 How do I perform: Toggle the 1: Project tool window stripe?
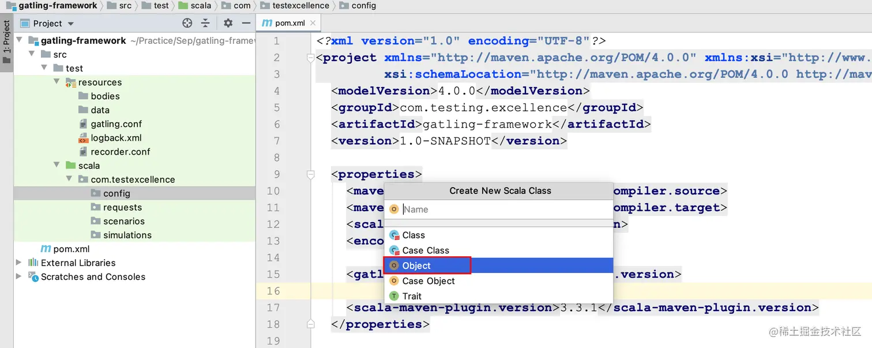click(6, 43)
